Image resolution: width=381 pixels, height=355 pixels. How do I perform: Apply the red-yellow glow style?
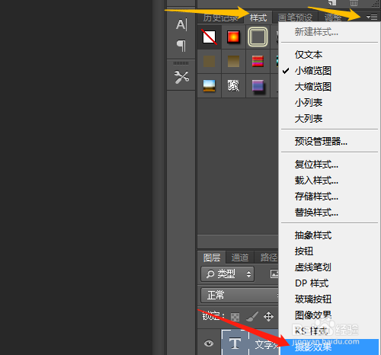[x=233, y=37]
